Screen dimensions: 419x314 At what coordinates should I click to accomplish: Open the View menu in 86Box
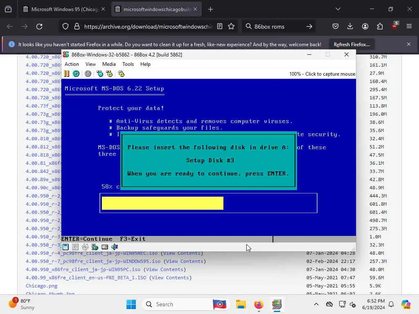coord(90,64)
